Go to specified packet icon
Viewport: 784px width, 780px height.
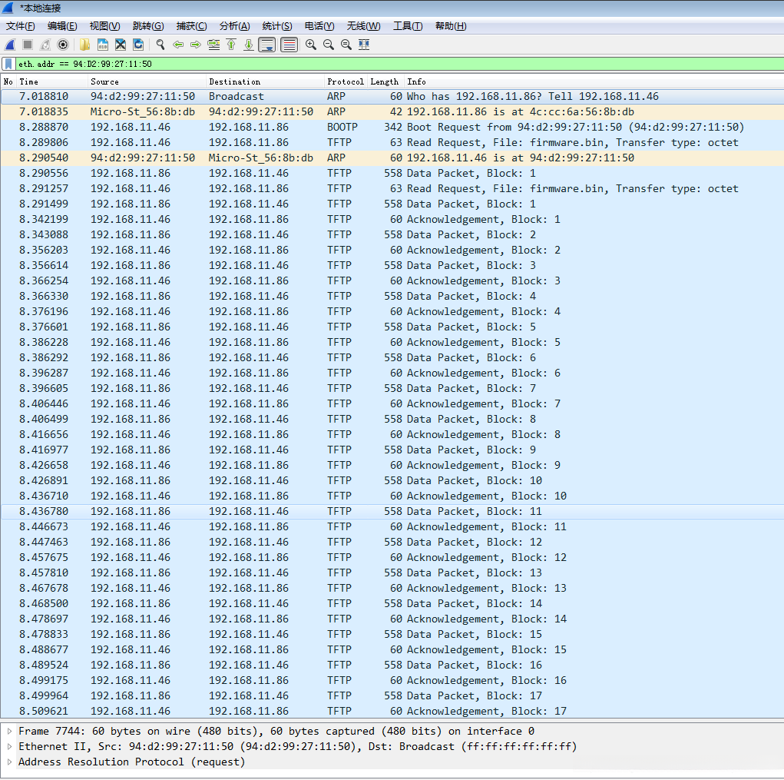(x=213, y=45)
